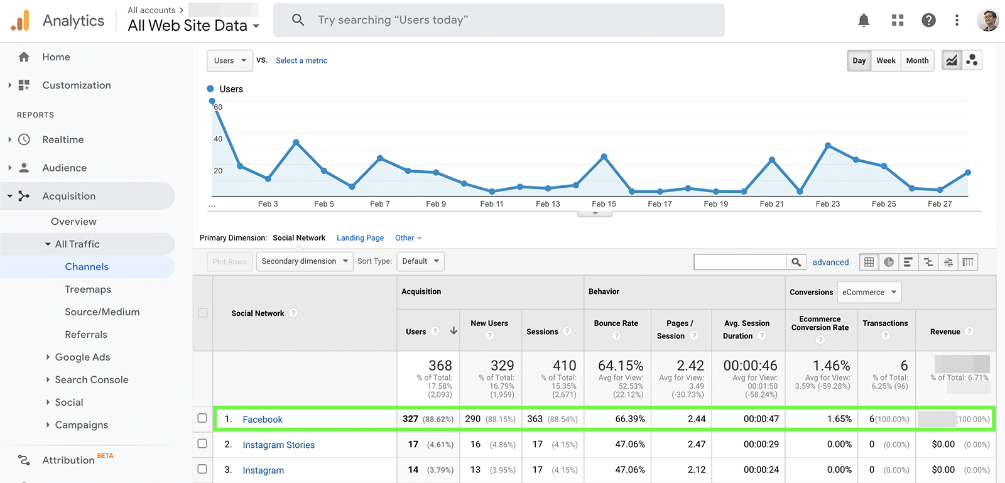Open the Other primary dimension dropdown
Image resolution: width=1005 pixels, height=483 pixels.
click(x=408, y=238)
